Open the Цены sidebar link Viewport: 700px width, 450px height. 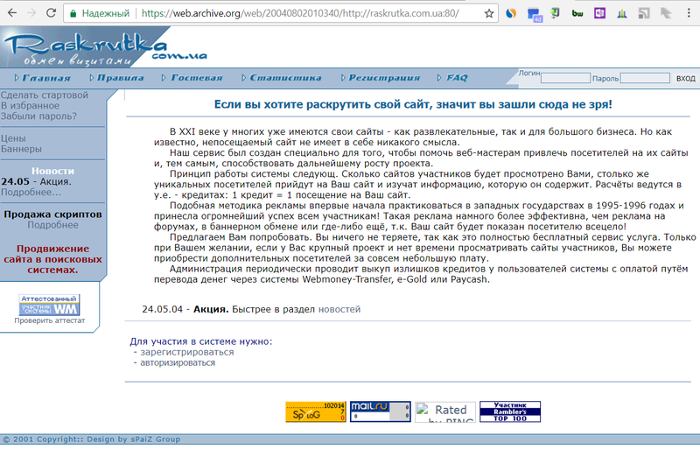[13, 138]
